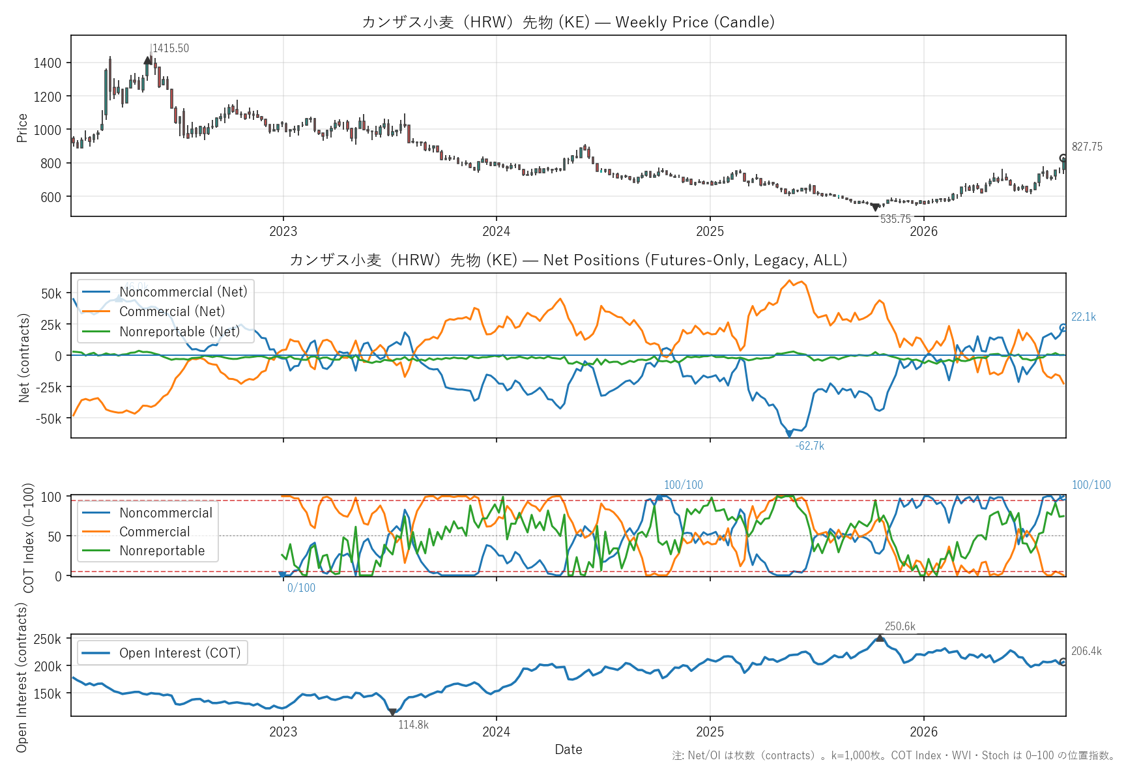Click the Weekly Price (Candle) chart title
The image size is (1126, 769).
(x=568, y=22)
